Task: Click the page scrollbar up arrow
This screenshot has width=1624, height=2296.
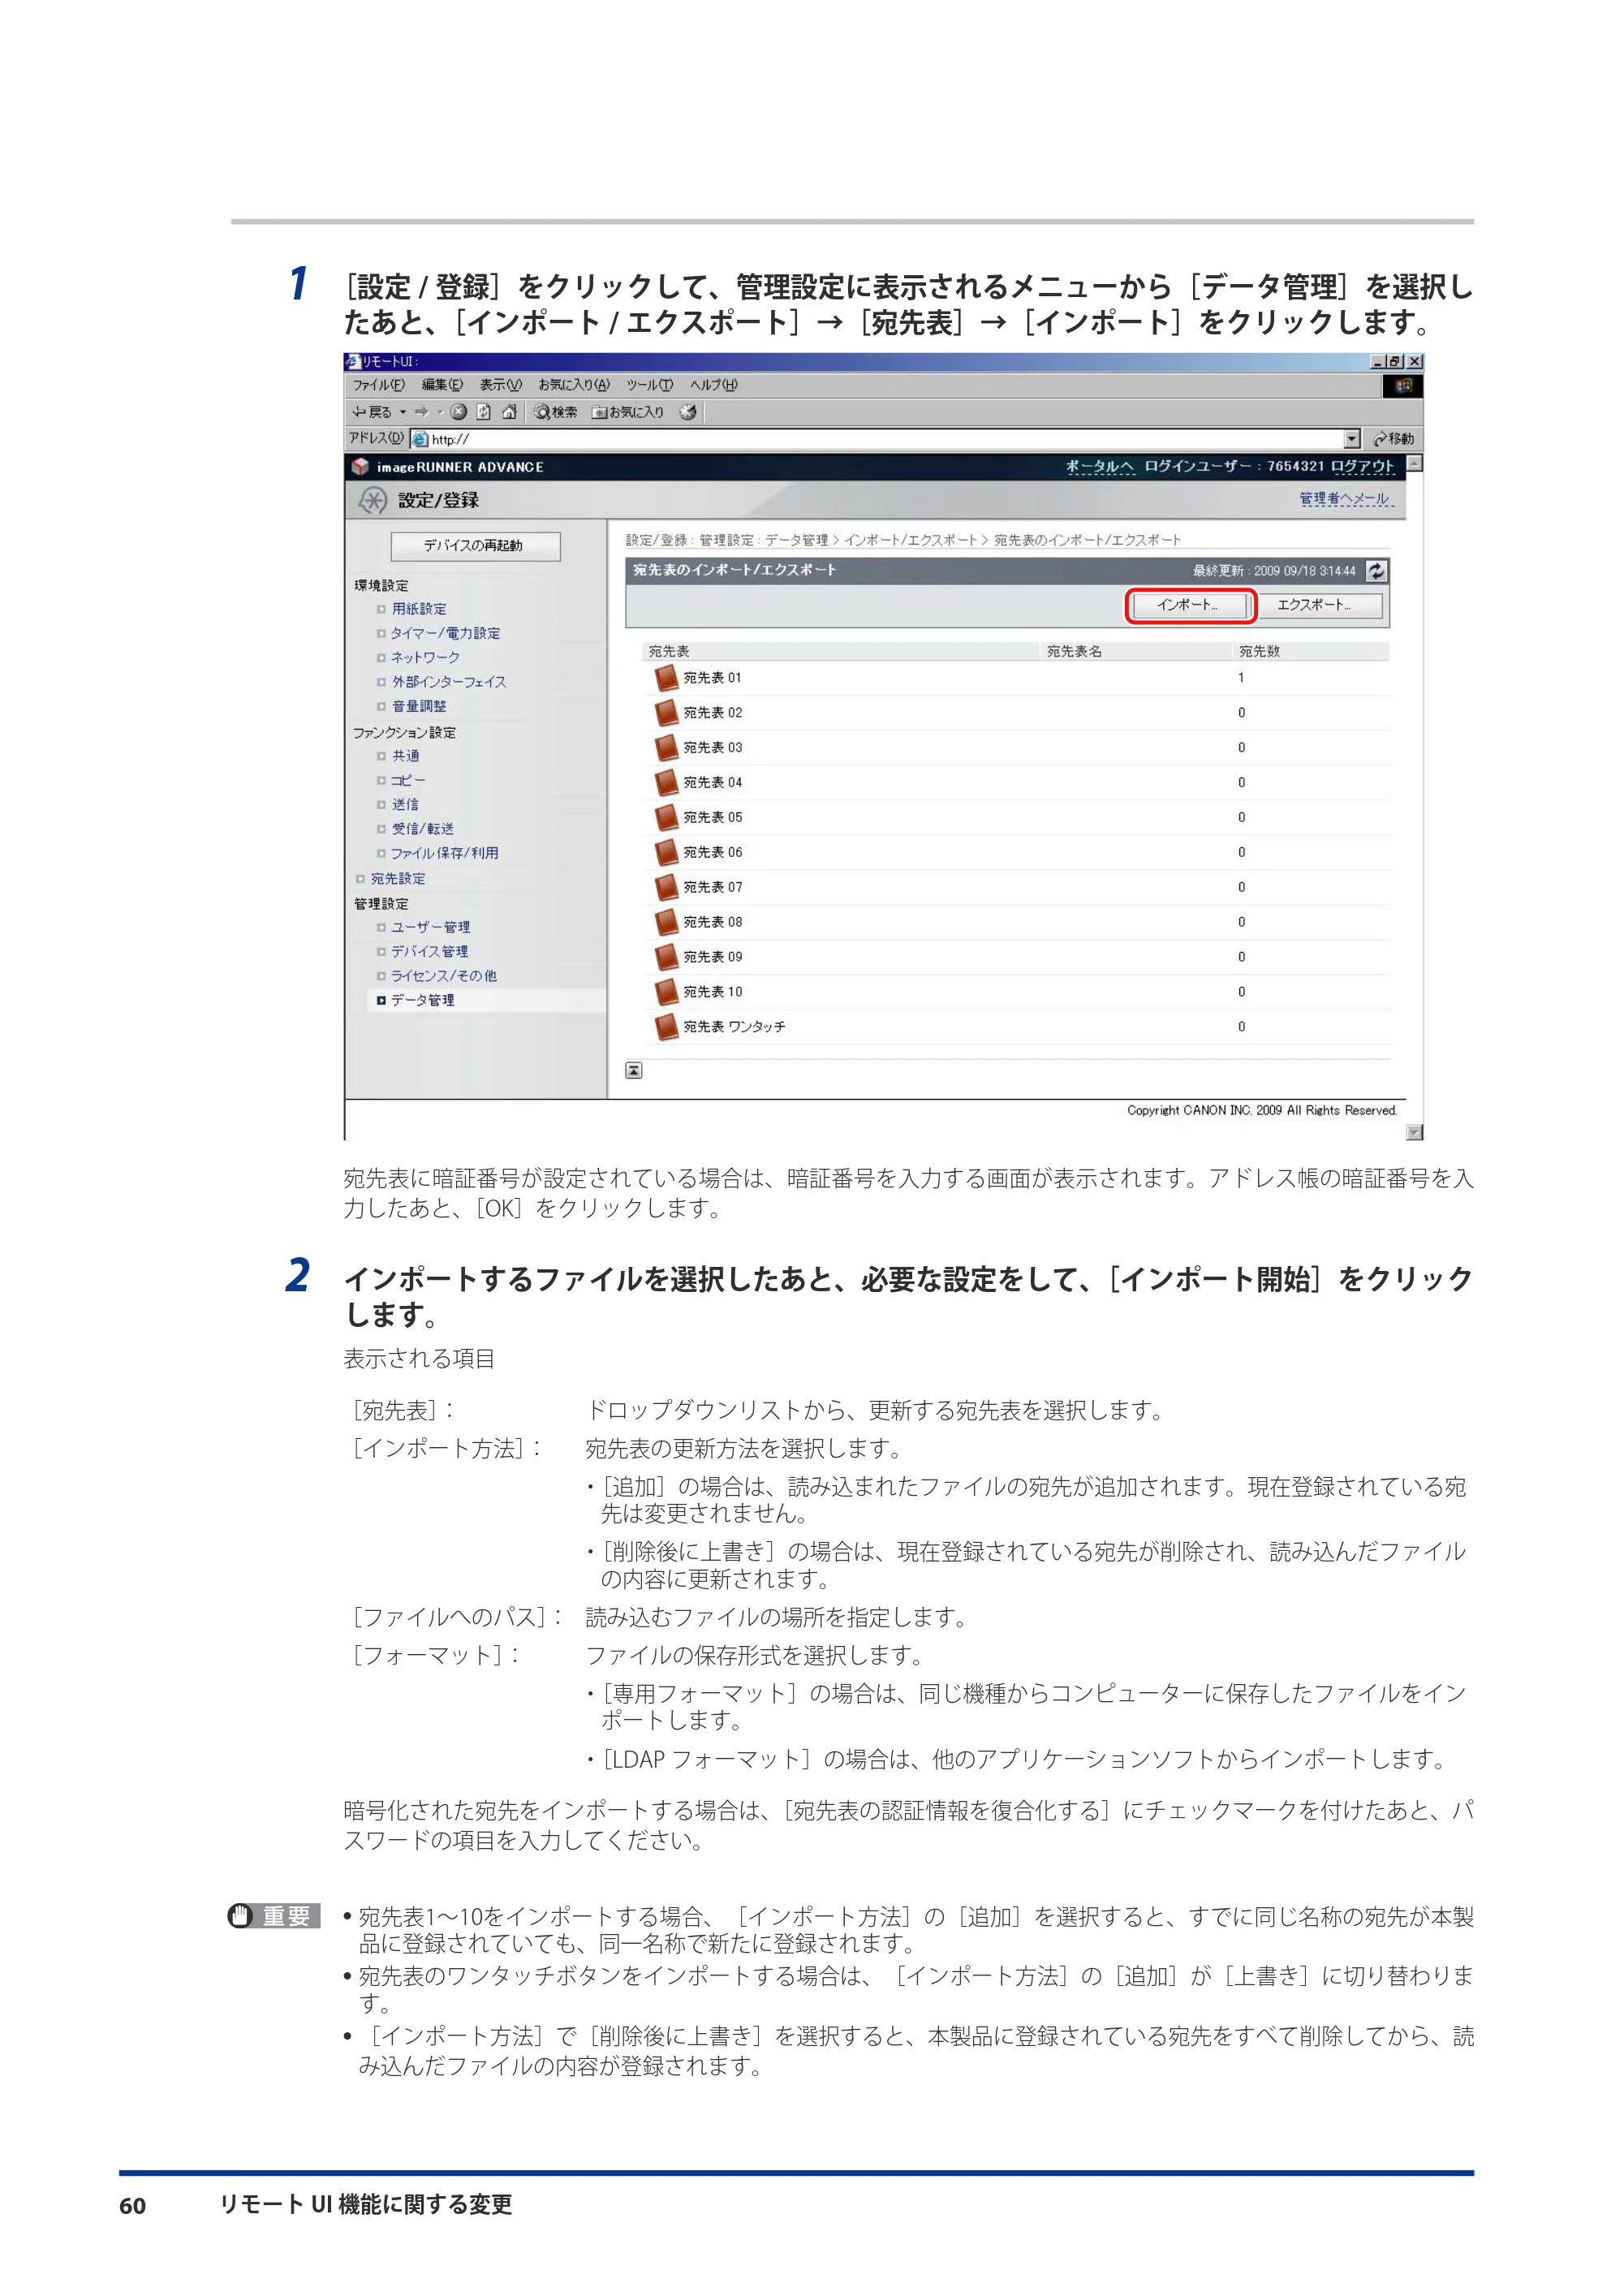Action: [x=1414, y=463]
